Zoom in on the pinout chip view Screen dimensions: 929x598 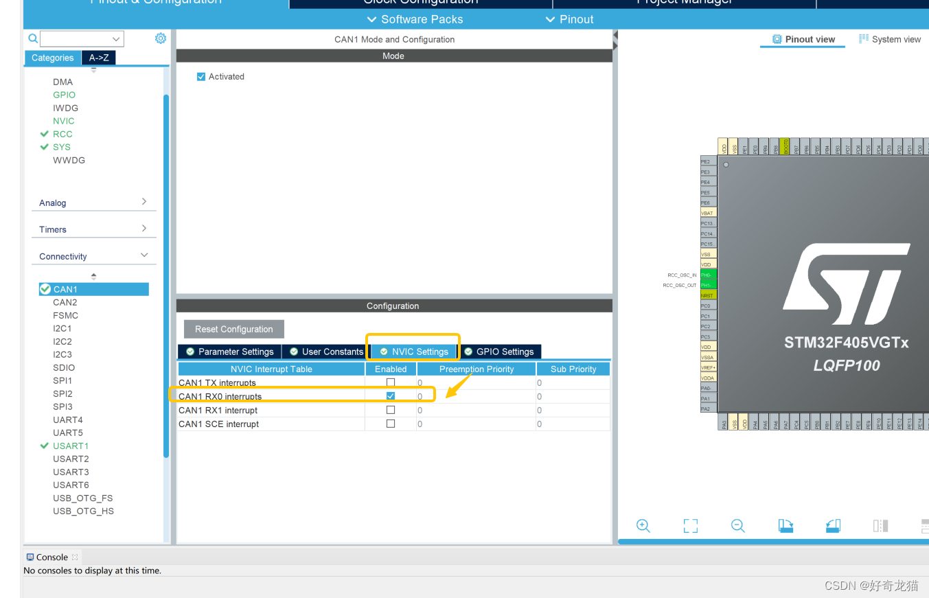[643, 526]
